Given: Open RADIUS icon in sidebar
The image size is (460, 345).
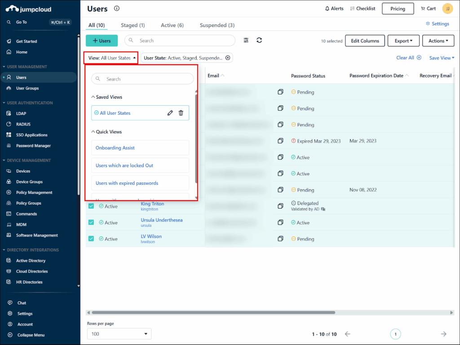Looking at the screenshot, I should point(9,124).
